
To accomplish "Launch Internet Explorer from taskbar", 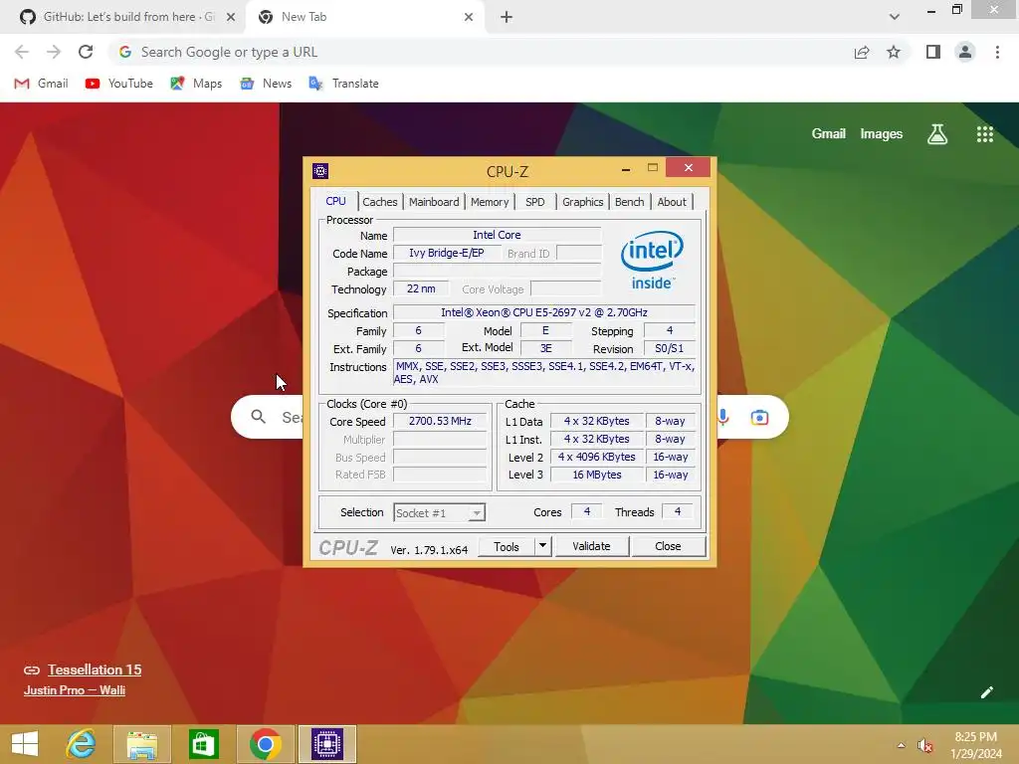I will (x=82, y=744).
